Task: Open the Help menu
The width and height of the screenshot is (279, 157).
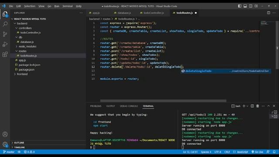Action: pos(78,6)
